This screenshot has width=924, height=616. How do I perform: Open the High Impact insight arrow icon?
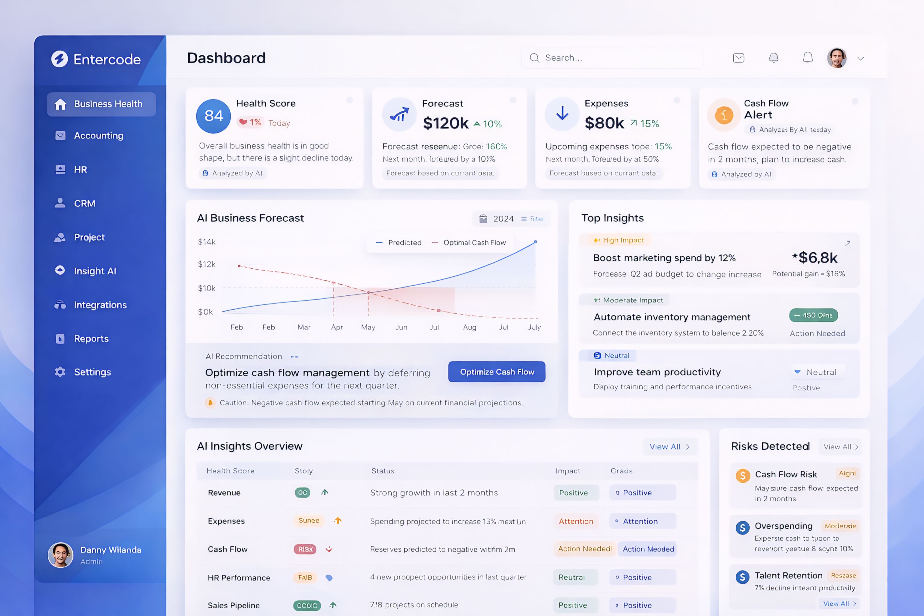pyautogui.click(x=847, y=243)
